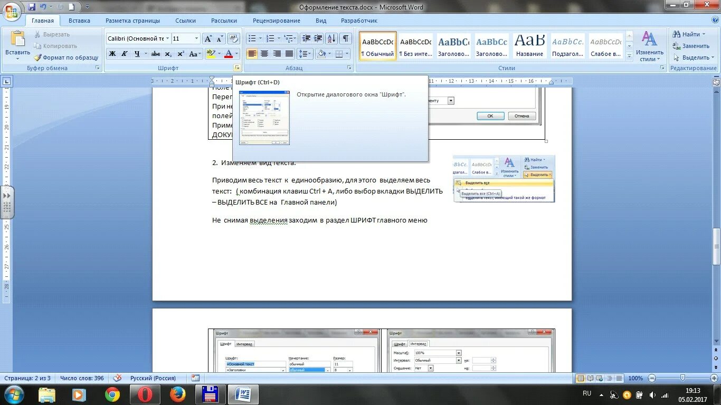
Task: Increase font size with Grow Font
Action: point(208,38)
